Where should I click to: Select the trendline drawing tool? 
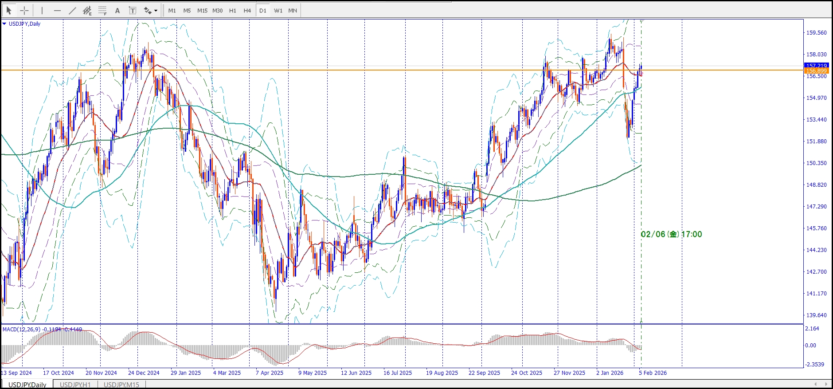coord(72,10)
